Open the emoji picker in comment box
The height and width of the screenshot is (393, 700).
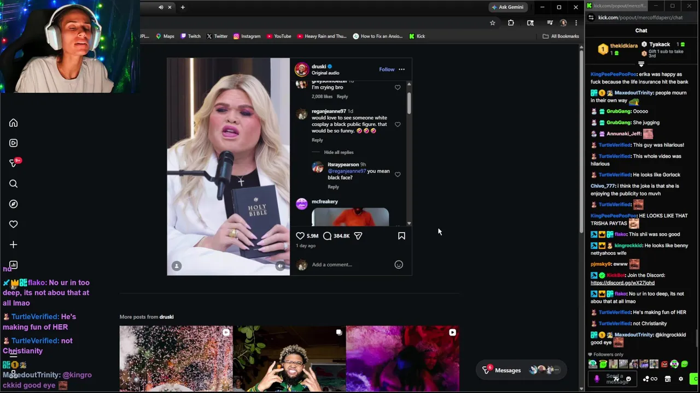pos(399,265)
